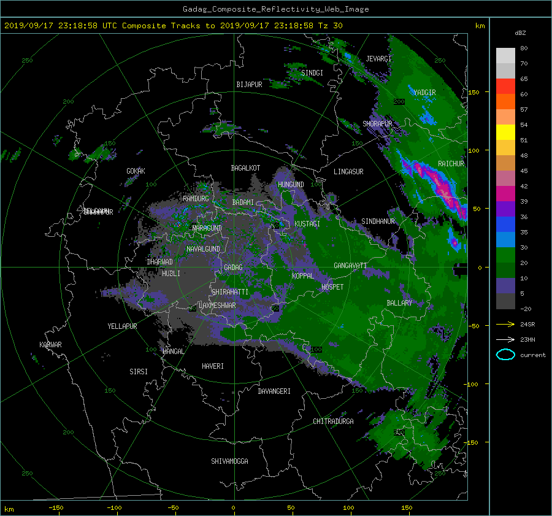Pick the green 30 dBZ color swatch
552x516 pixels.
pos(505,255)
